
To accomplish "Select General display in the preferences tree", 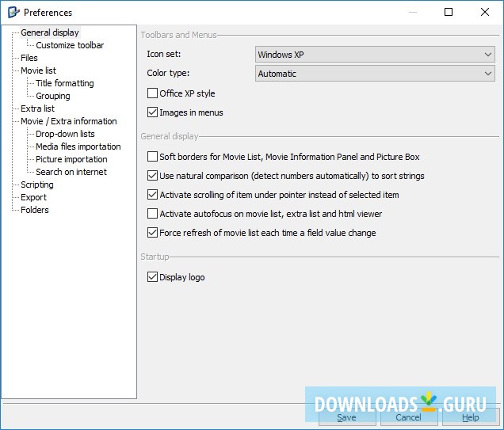I will (x=50, y=32).
